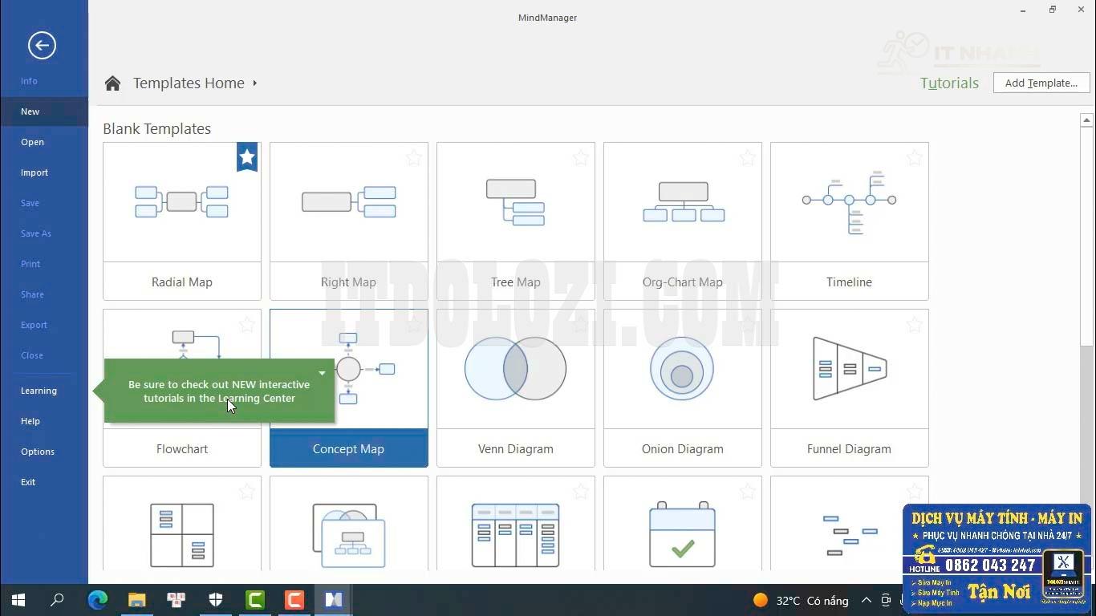Unfavorite the Radial Map blue star
Viewport: 1096px width, 616px height.
[247, 157]
